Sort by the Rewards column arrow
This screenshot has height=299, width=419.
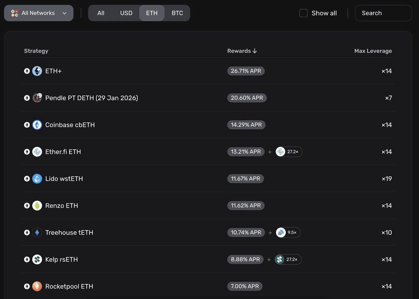point(255,51)
